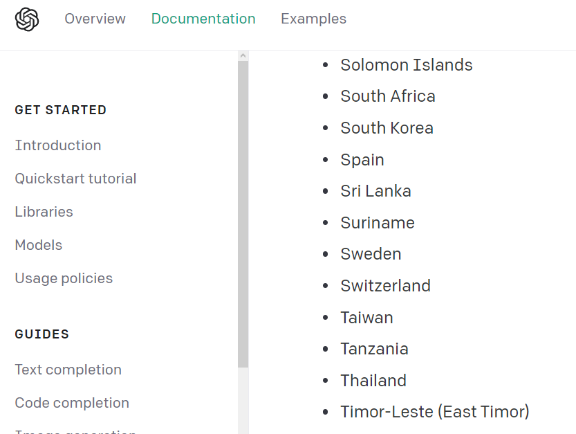Click the GUIDES section heading
This screenshot has width=576, height=434.
(42, 334)
